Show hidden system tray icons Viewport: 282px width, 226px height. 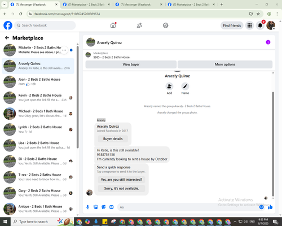[235, 221]
